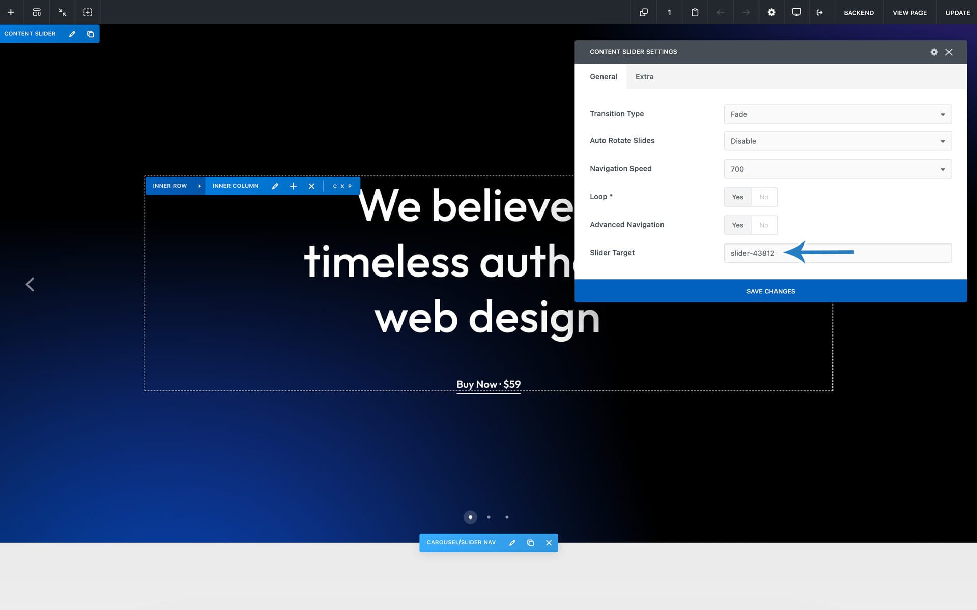Delete the Inner Column with X icon
This screenshot has height=610, width=977.
(311, 186)
